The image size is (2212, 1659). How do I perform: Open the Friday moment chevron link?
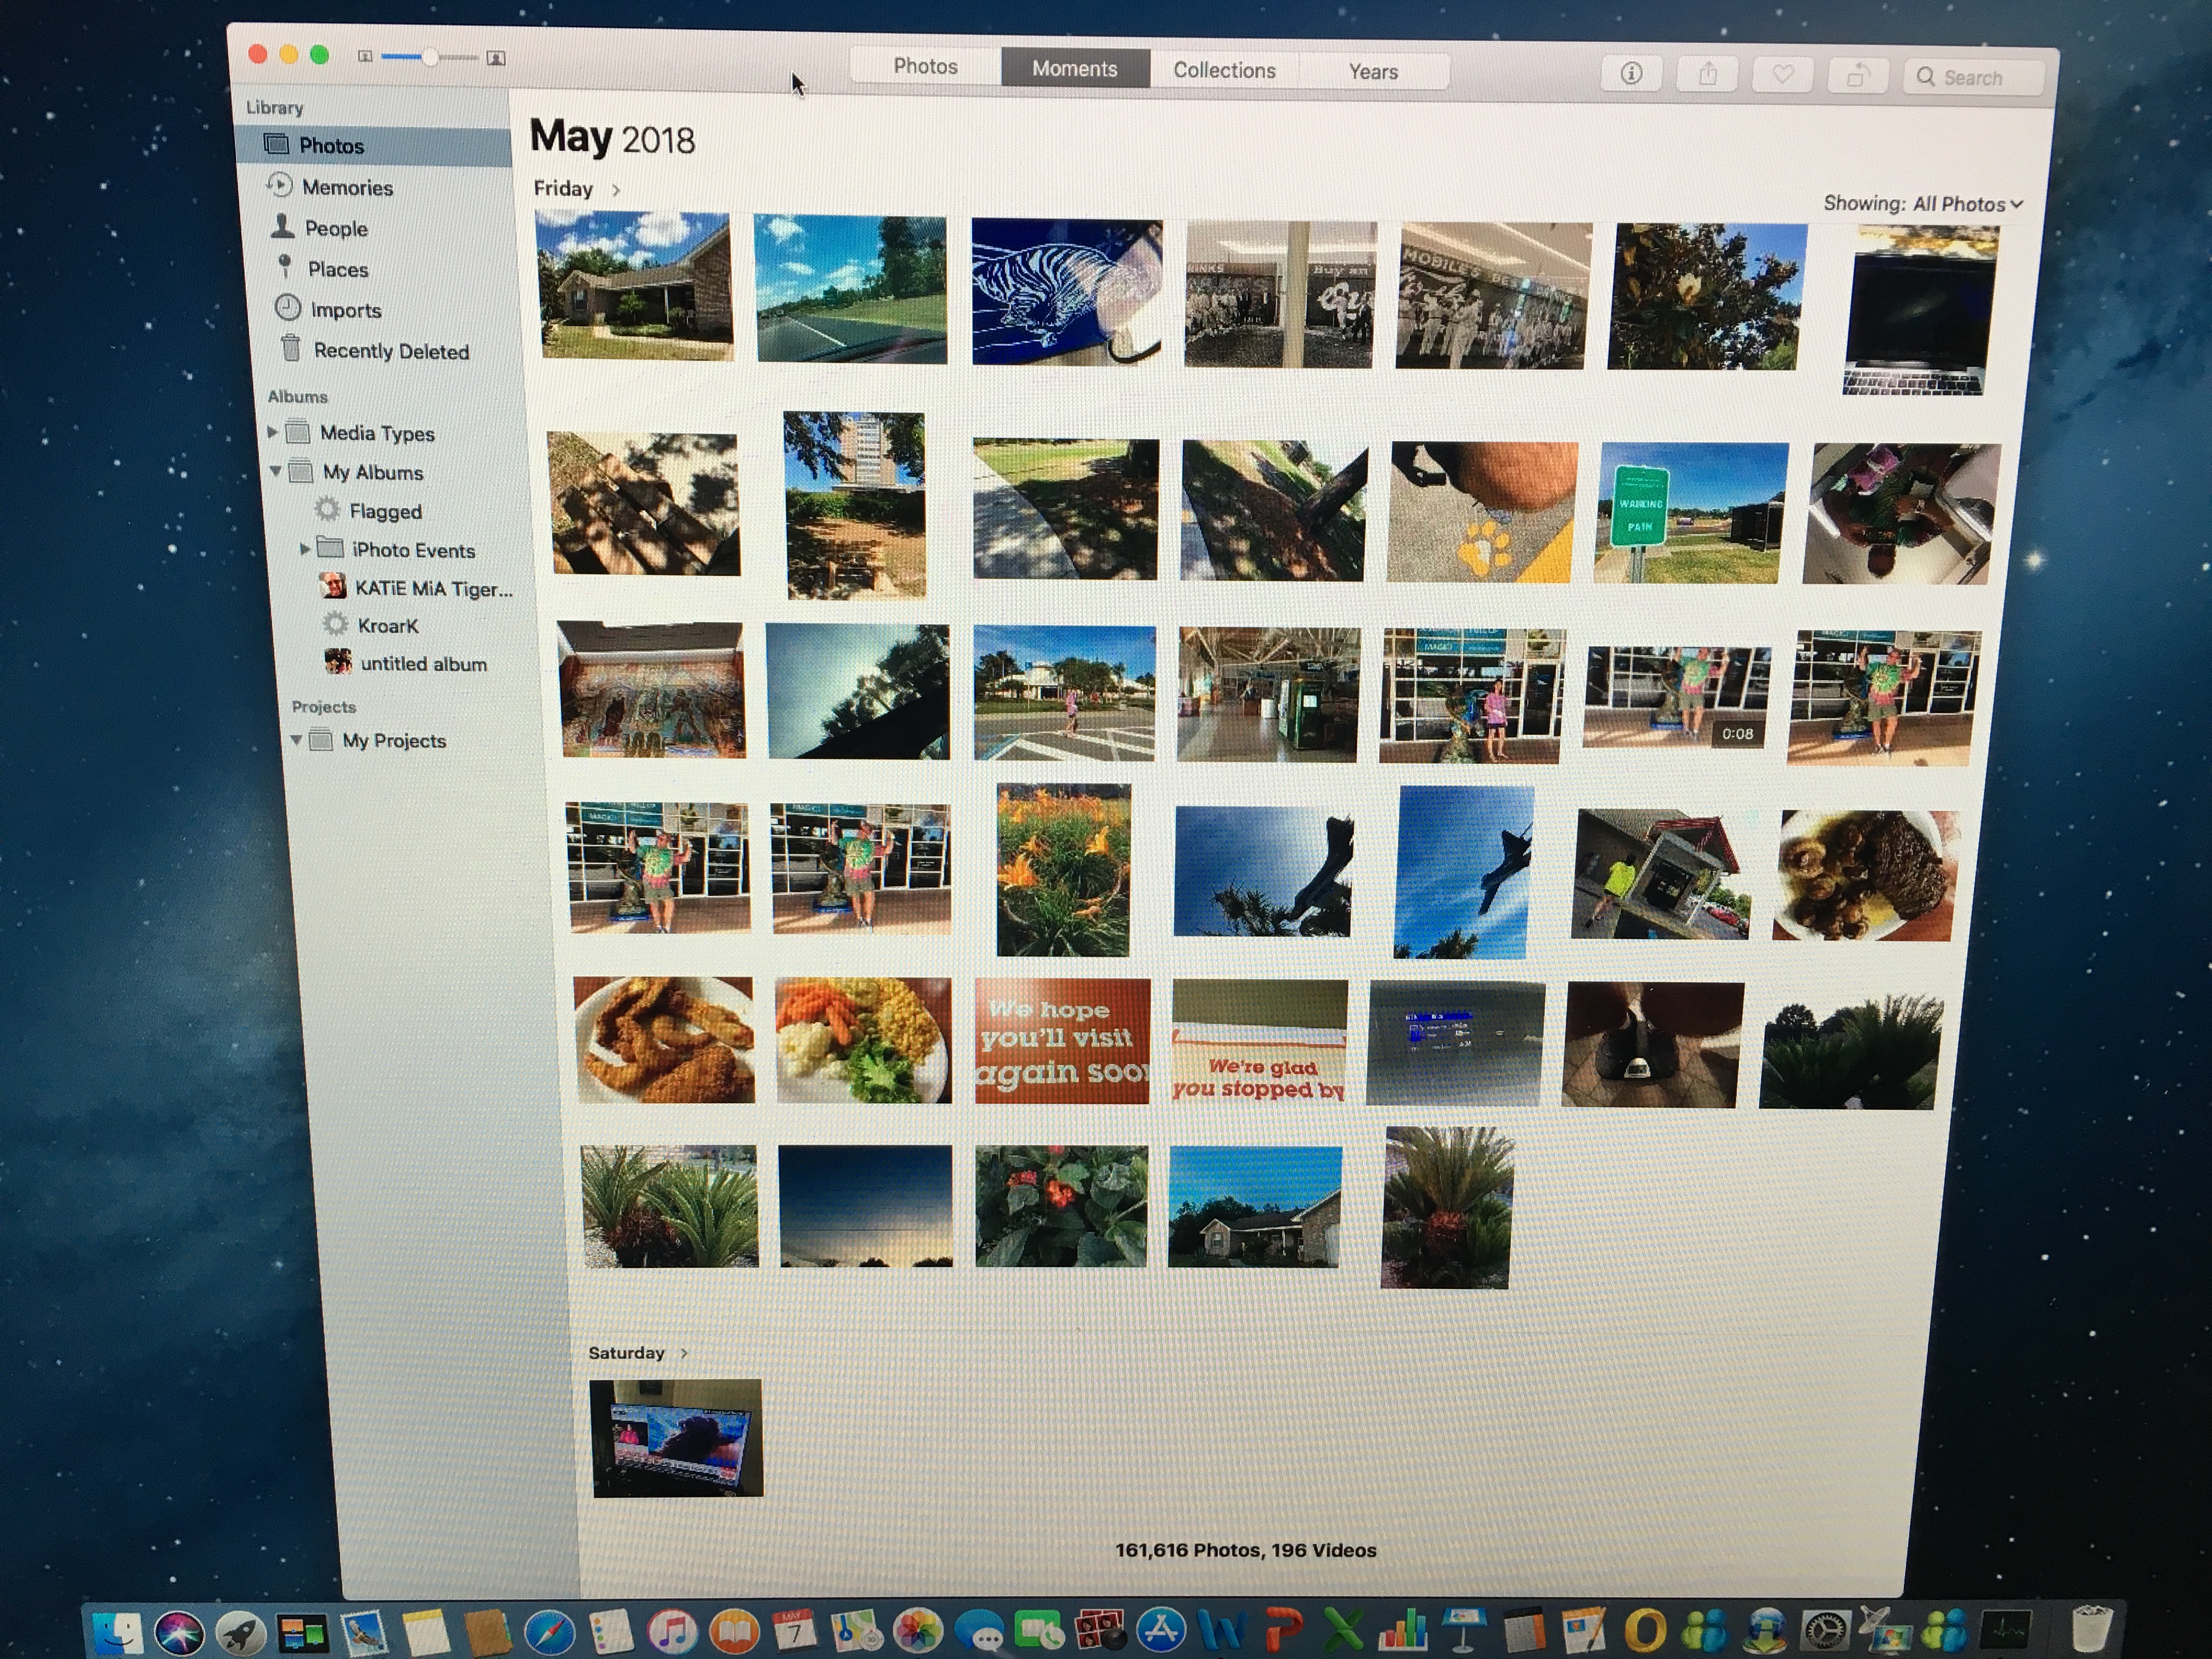616,189
